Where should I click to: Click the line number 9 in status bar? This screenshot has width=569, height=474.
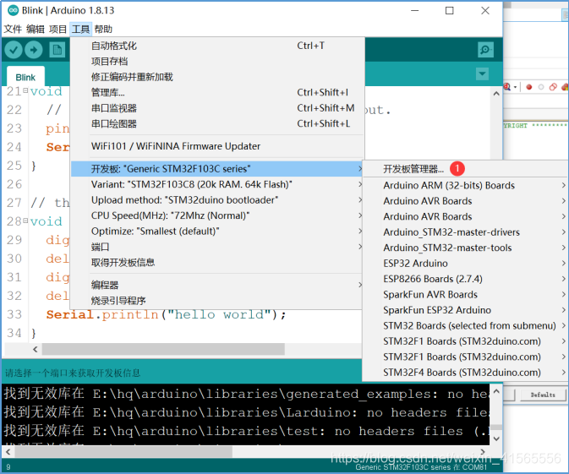pos(8,467)
